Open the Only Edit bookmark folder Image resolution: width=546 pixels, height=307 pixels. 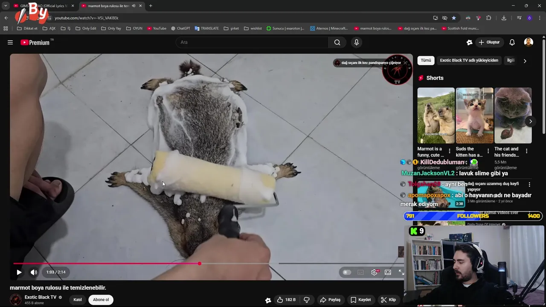[x=86, y=29]
